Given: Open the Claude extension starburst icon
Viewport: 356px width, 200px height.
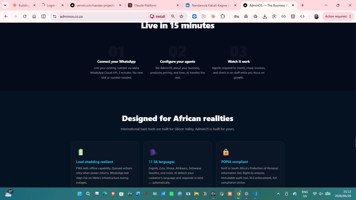Looking at the screenshot, I should (x=213, y=16).
